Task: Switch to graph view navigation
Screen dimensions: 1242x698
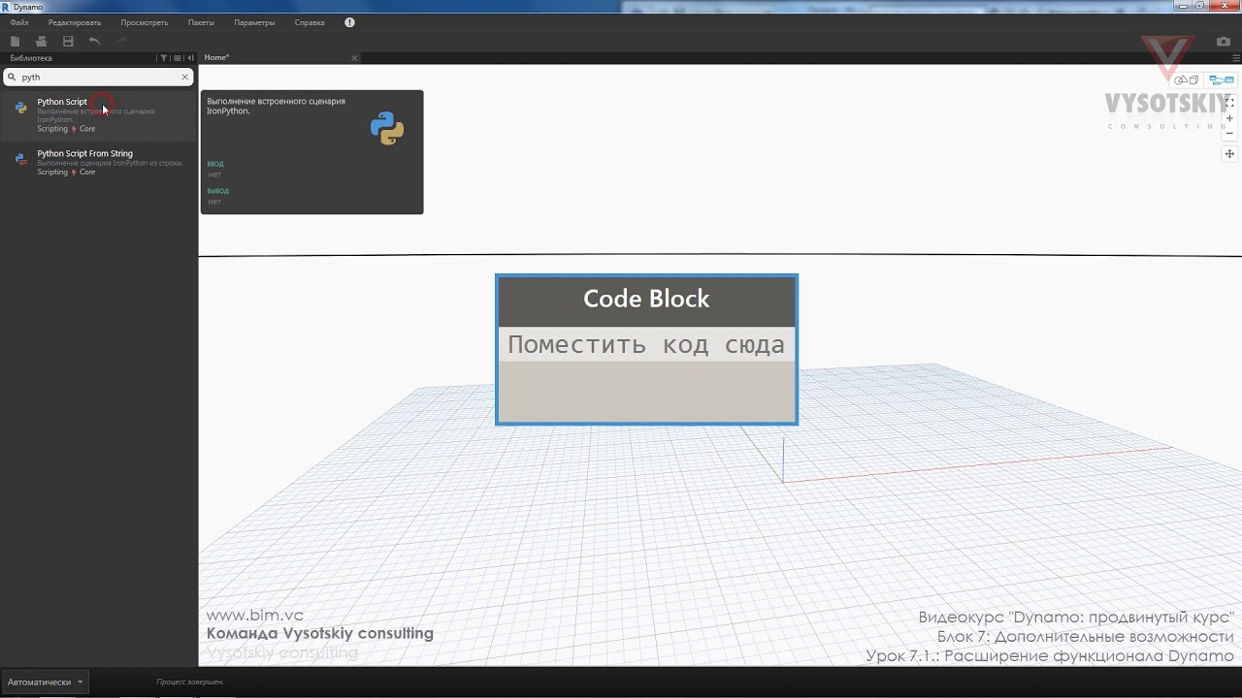Action: (x=1220, y=80)
